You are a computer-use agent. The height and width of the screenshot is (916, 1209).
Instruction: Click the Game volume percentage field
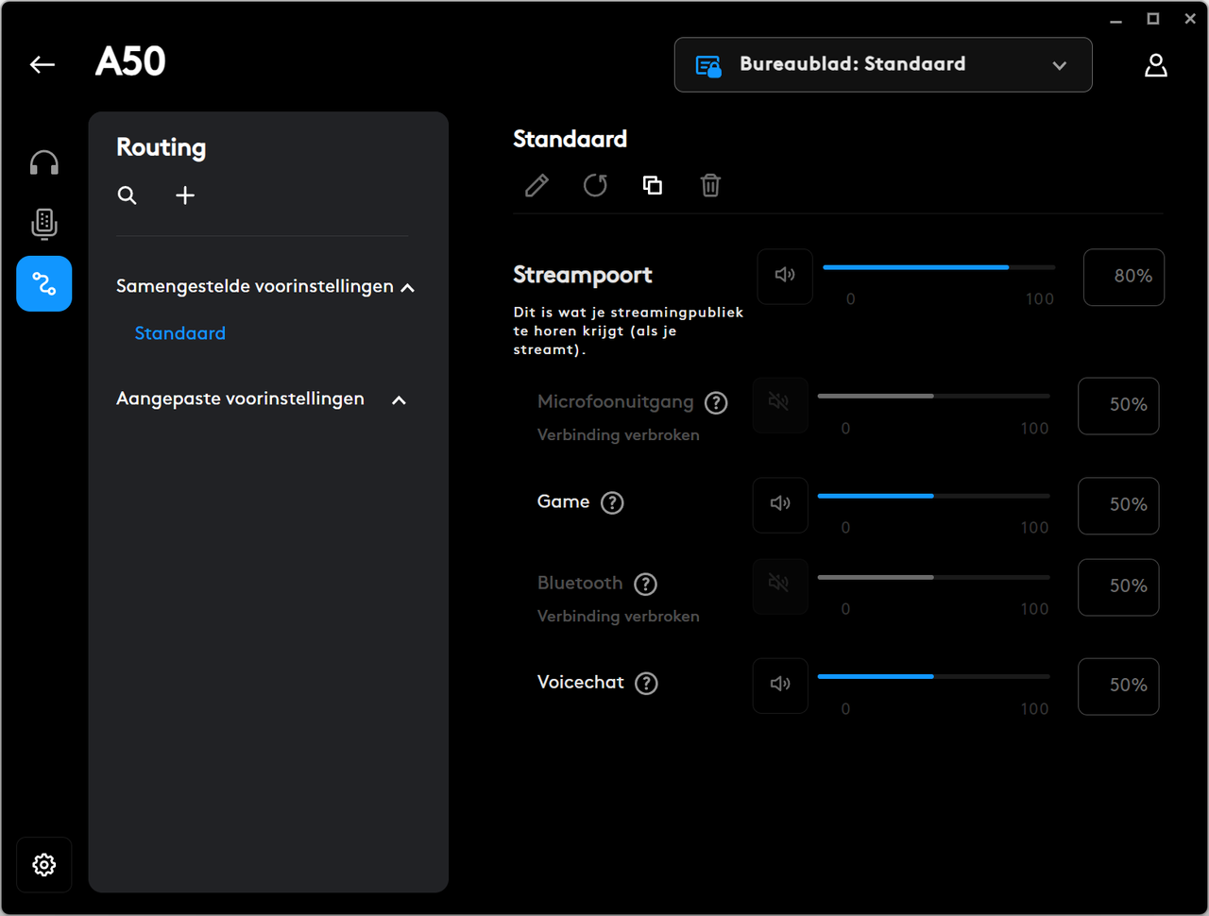(1118, 505)
